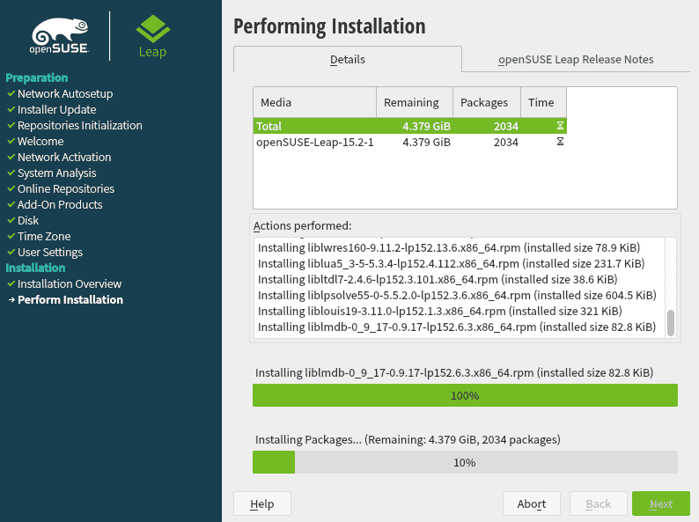Click the Installation Overview step label
699x522 pixels.
70,284
